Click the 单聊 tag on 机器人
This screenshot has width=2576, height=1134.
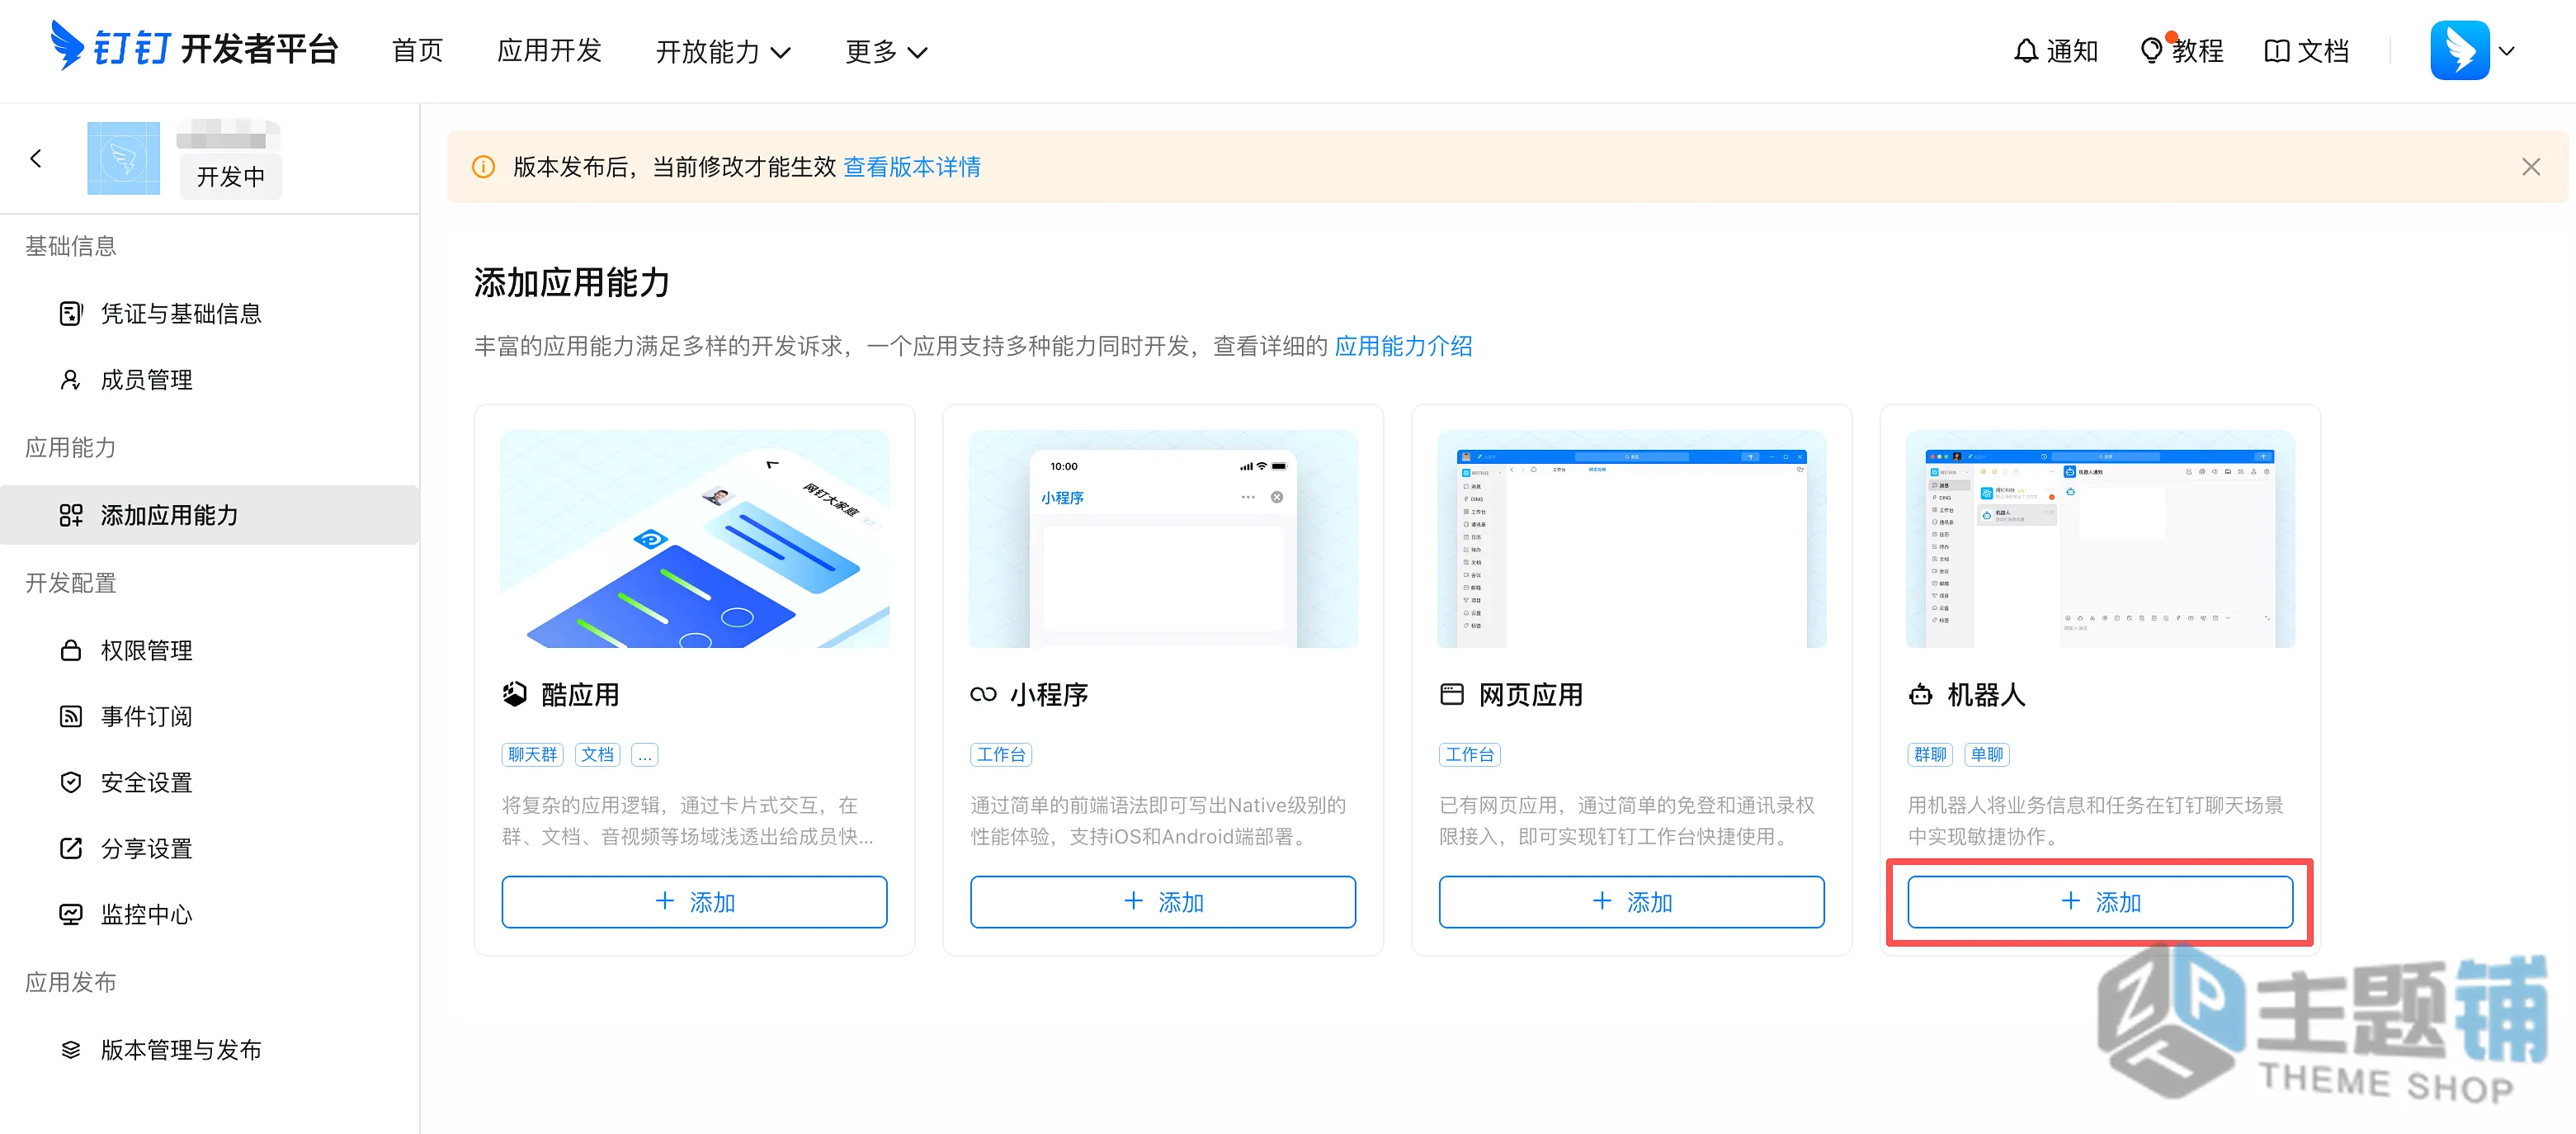[x=1987, y=754]
